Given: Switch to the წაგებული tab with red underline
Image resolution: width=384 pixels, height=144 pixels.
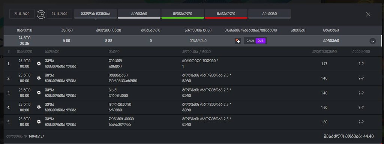Looking at the screenshot, I should (x=226, y=14).
